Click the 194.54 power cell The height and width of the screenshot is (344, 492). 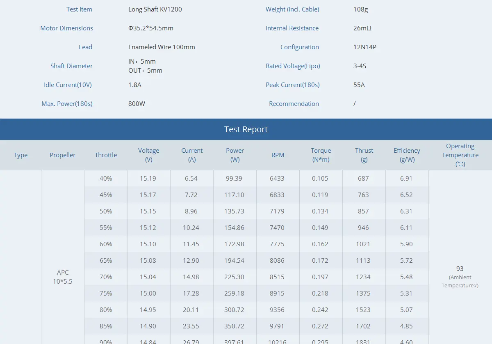click(234, 260)
